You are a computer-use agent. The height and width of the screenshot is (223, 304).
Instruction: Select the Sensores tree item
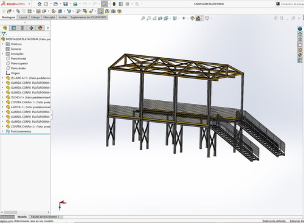coord(16,49)
